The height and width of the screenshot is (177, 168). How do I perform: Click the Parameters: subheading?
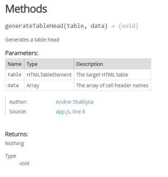[x=22, y=53]
